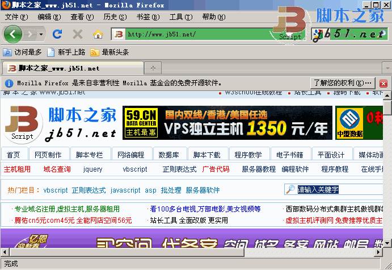Click the 了解您的权利 button
Screen dimensions: 392x270
click(x=343, y=83)
